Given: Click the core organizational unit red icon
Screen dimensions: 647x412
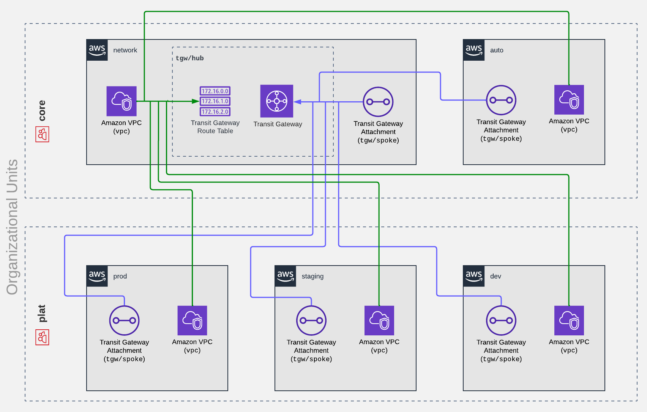Looking at the screenshot, I should 42,135.
